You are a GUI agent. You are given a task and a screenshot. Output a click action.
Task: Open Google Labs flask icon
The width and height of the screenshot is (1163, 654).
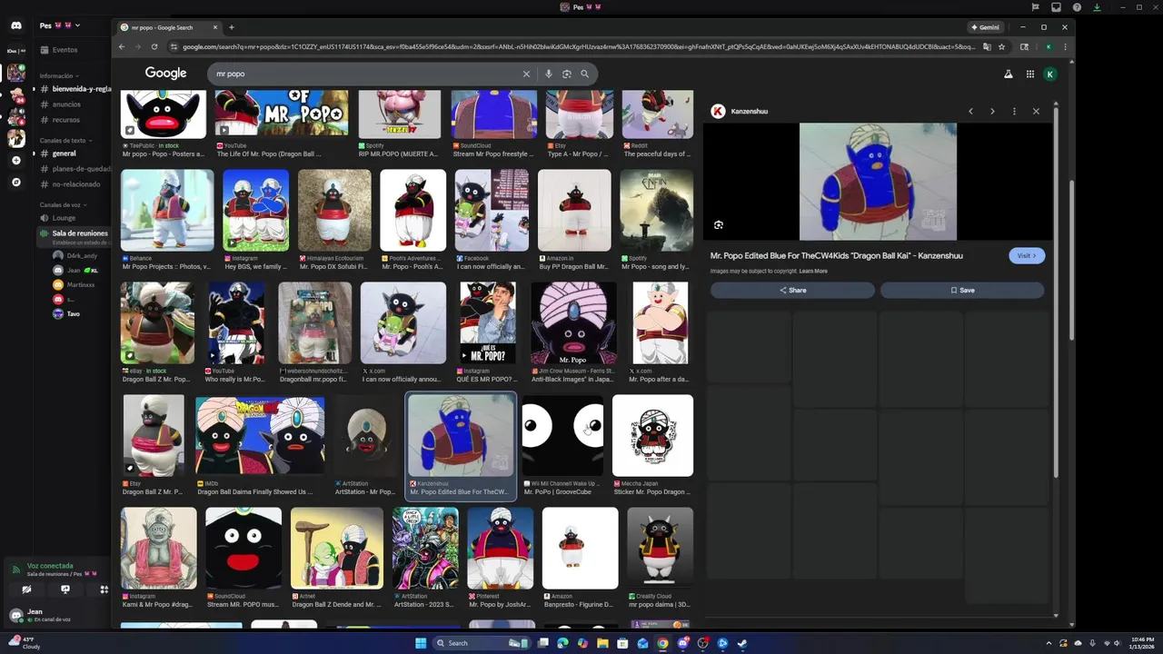pyautogui.click(x=1008, y=74)
